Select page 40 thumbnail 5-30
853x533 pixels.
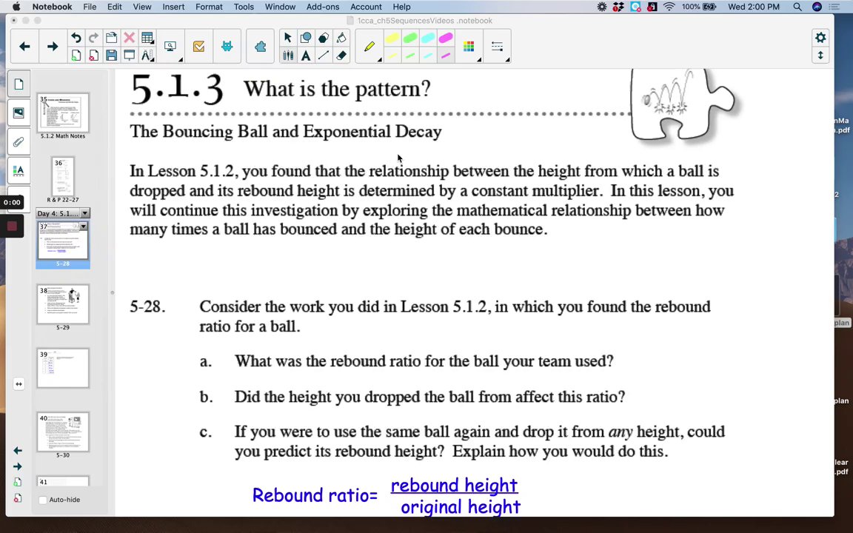pos(62,432)
